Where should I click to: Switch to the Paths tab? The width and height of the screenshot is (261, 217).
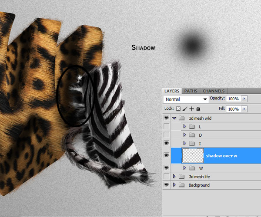click(191, 91)
